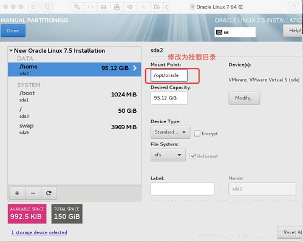Collapse New Oracle Linux 7.5 Installation tree
This screenshot has height=242, width=303.
coord(11,50)
